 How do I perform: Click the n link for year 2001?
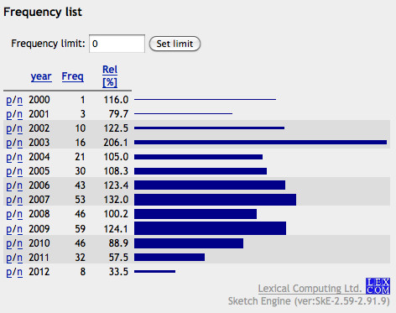pos(19,114)
